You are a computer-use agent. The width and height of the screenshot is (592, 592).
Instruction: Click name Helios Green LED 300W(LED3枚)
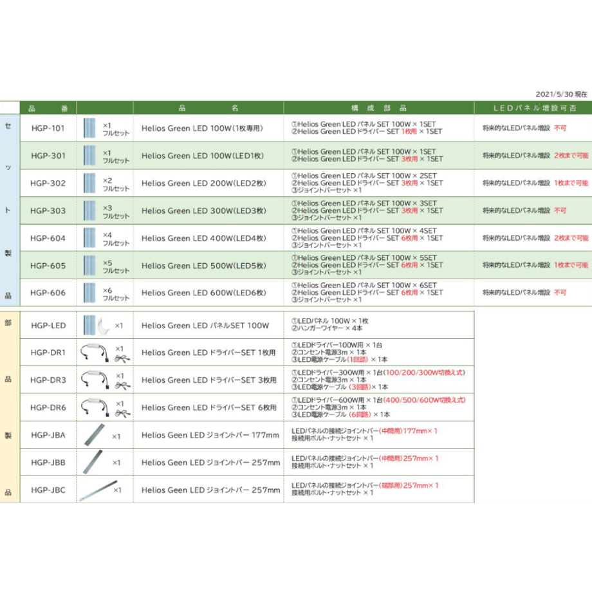pos(204,210)
